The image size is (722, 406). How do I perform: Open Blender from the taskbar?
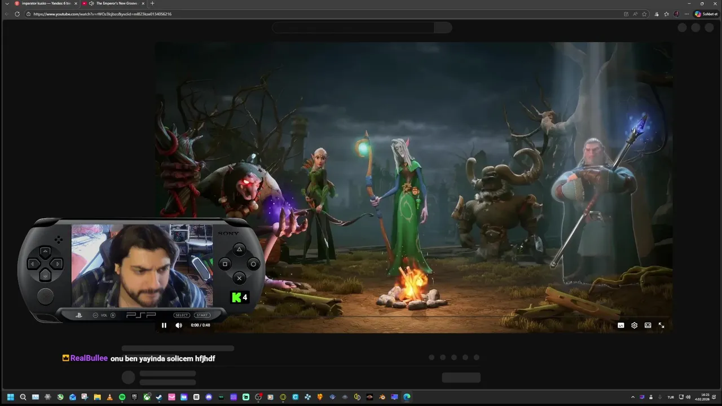click(x=382, y=397)
